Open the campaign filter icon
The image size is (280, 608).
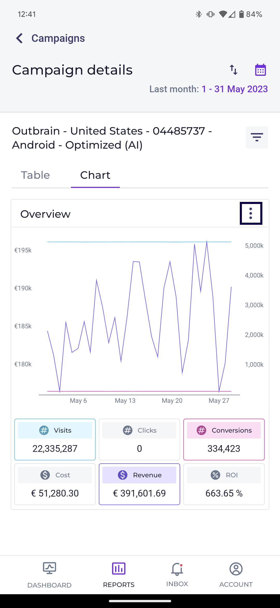(257, 137)
